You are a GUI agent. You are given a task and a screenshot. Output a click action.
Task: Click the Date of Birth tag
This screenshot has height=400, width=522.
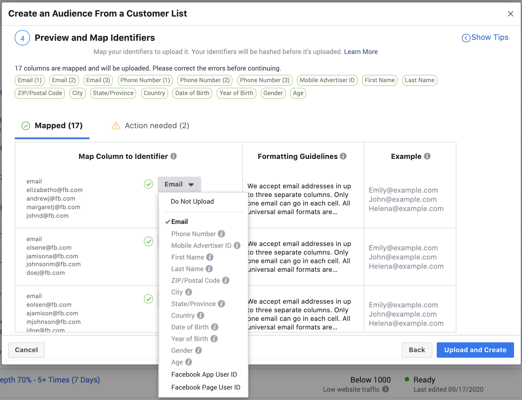click(x=192, y=93)
